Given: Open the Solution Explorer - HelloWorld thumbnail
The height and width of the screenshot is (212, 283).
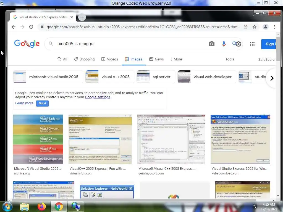Looking at the screenshot, I should tap(107, 192).
